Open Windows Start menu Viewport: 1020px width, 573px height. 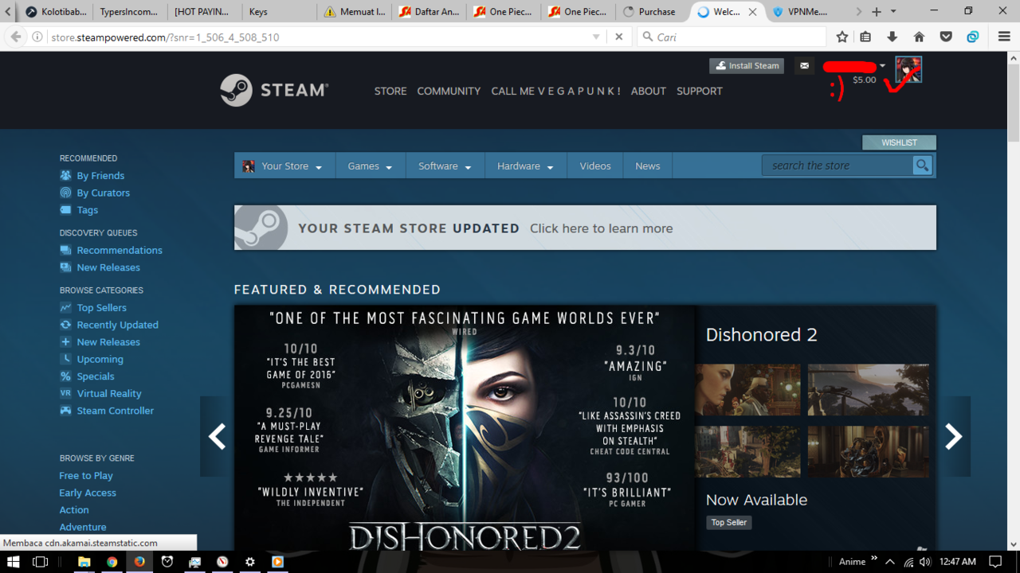(x=14, y=561)
